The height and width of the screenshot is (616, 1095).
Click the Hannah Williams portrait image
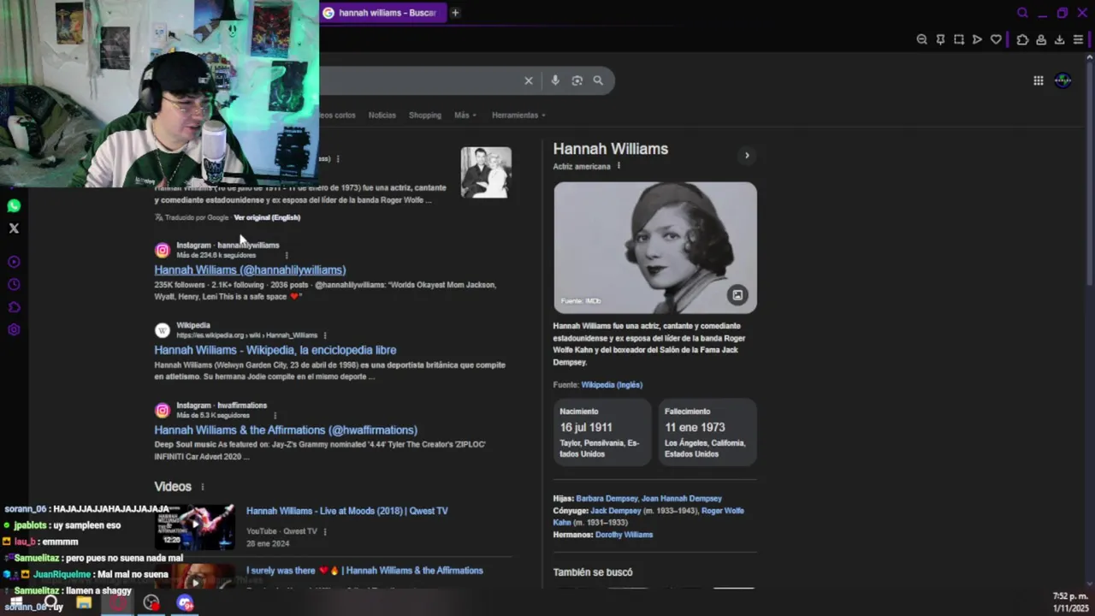click(x=655, y=248)
